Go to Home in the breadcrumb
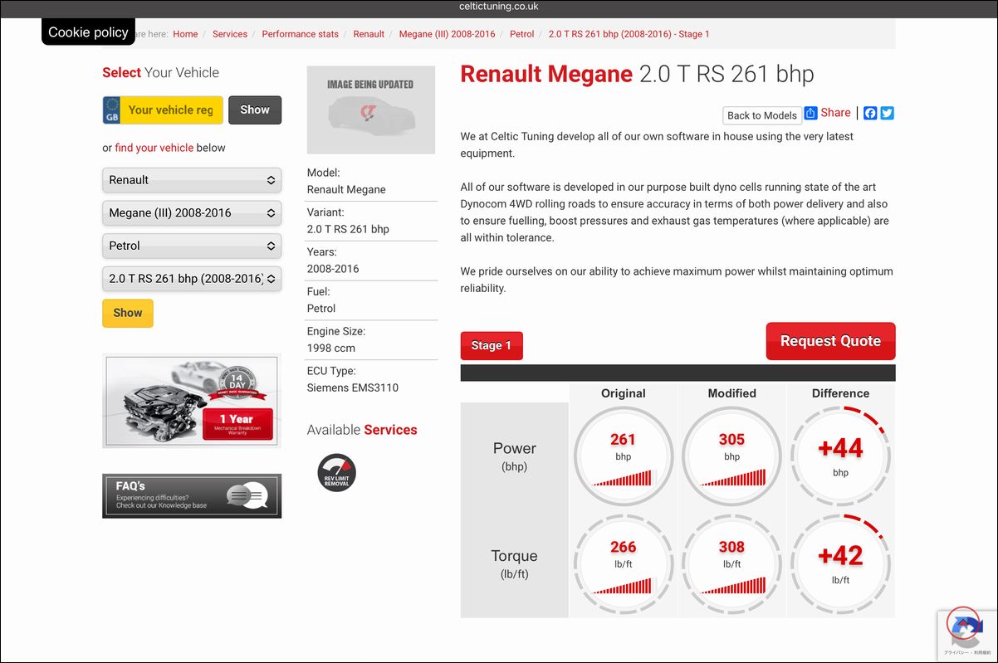The image size is (998, 663). pyautogui.click(x=185, y=34)
